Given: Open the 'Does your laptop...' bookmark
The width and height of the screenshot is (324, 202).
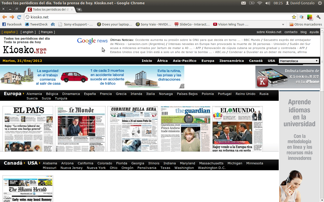Looking at the screenshot, I should [x=114, y=24].
